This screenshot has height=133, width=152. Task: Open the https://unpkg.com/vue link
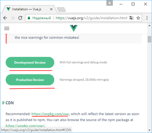(50, 114)
